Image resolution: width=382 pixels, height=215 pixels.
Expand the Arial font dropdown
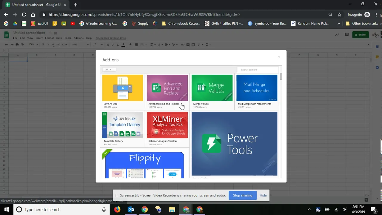[x=80, y=44]
